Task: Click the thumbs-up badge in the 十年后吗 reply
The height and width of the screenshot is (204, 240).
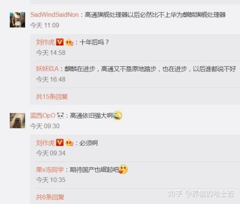Action: click(x=70, y=42)
